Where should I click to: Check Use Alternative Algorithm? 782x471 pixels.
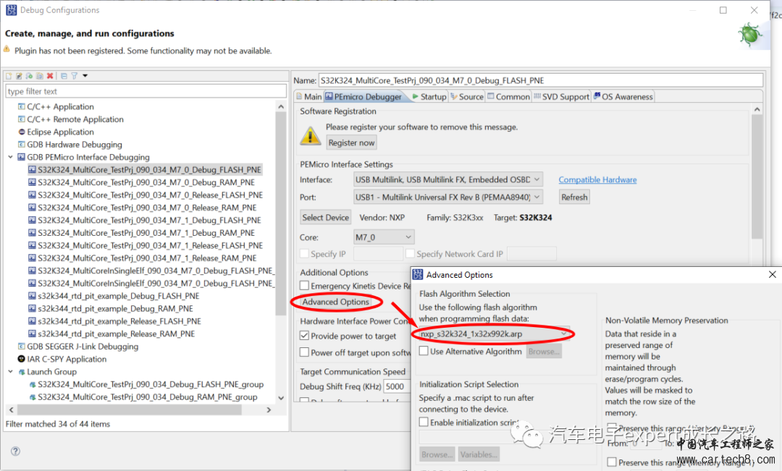tap(424, 351)
